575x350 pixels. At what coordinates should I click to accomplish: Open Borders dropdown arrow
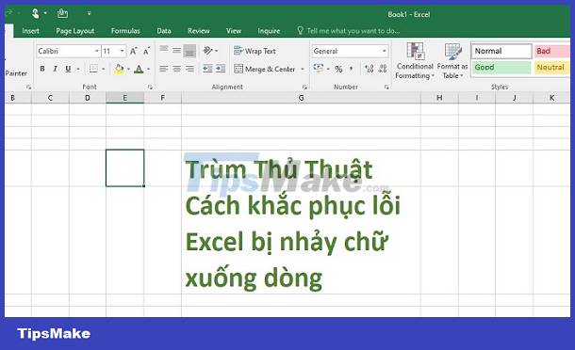(104, 69)
